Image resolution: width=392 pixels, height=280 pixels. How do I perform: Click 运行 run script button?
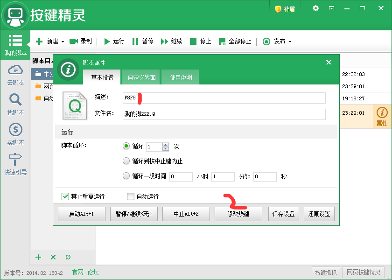(x=114, y=42)
